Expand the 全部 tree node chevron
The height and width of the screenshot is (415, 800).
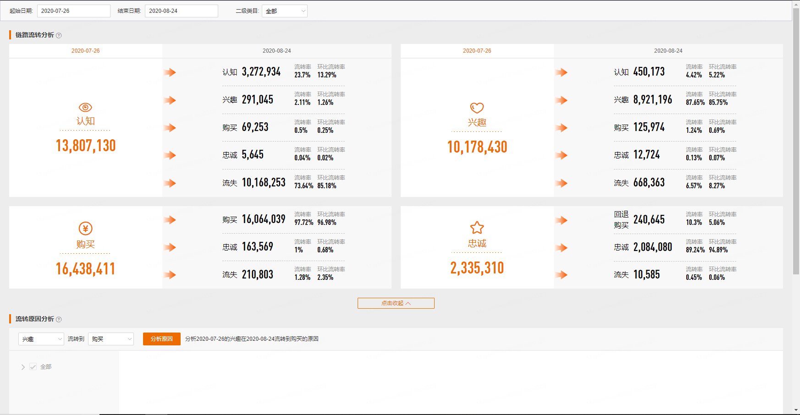23,367
